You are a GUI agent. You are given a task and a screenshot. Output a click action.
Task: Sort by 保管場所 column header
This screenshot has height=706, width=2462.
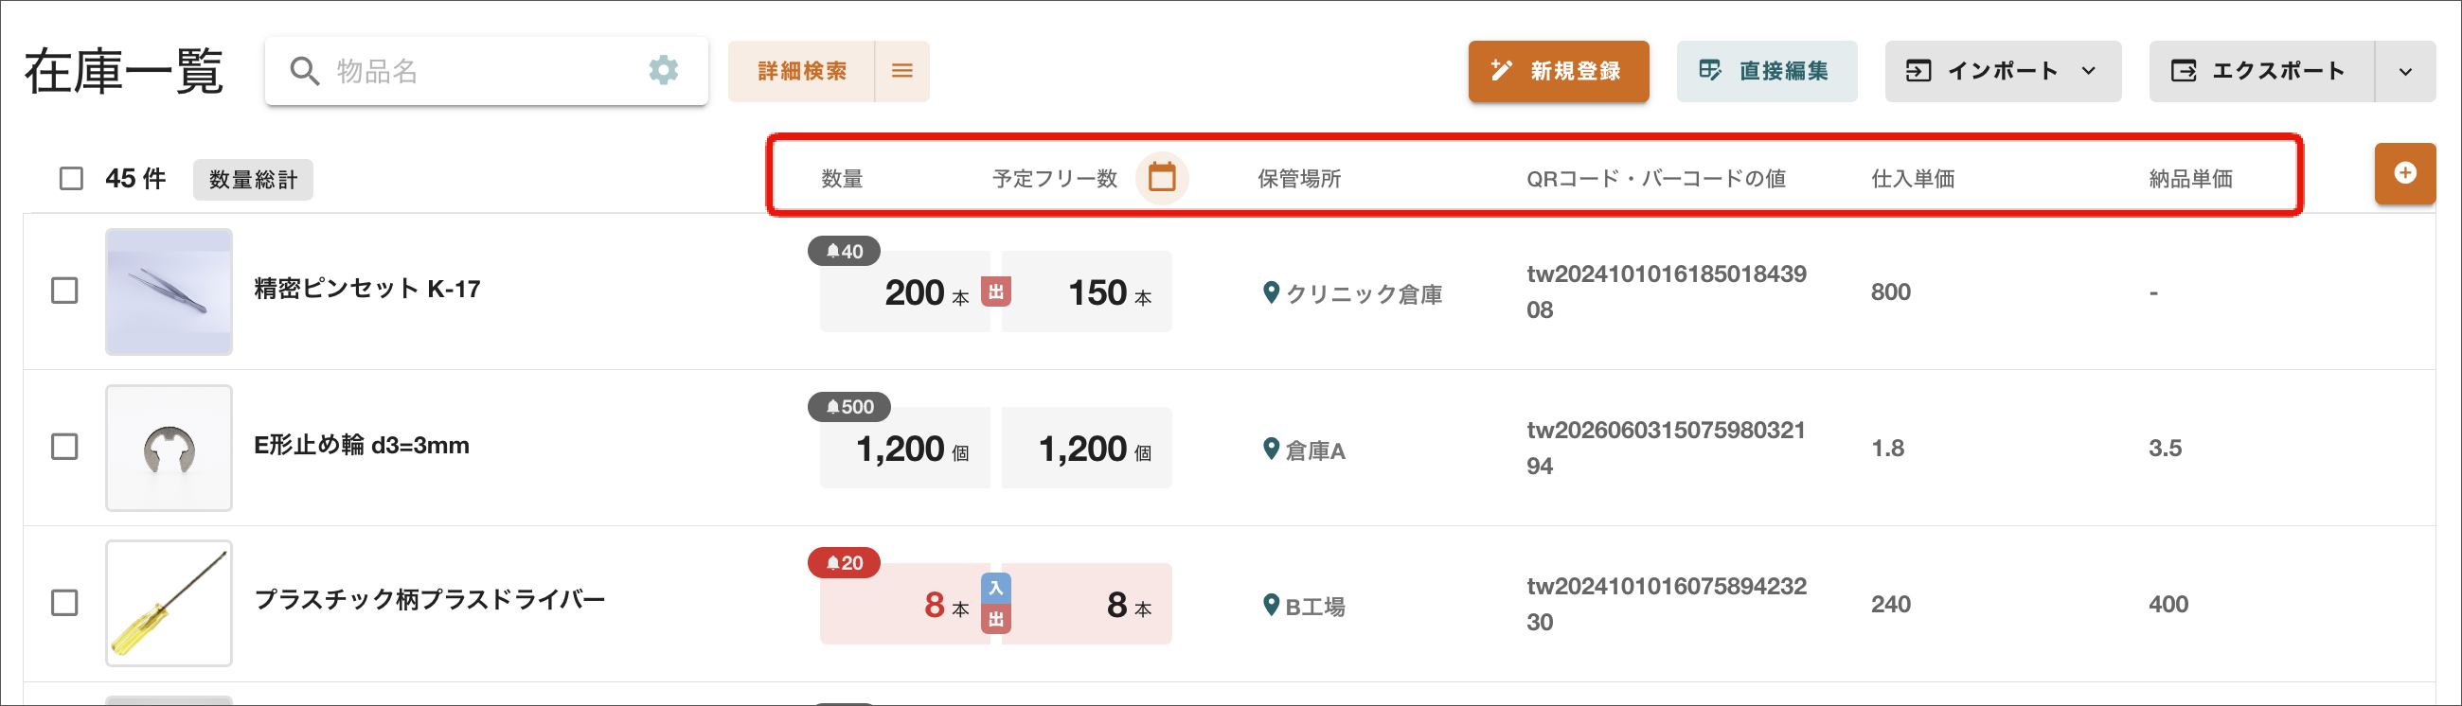tap(1299, 179)
